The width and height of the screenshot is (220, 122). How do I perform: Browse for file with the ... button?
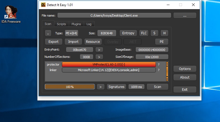point(185,15)
